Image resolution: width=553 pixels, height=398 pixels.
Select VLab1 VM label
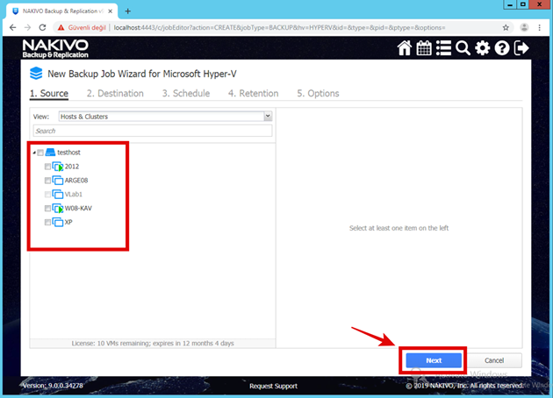74,194
